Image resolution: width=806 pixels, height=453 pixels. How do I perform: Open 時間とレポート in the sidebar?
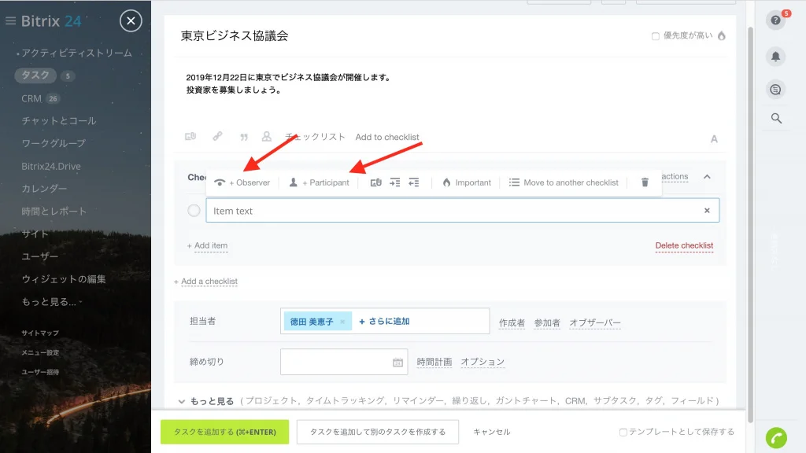point(54,211)
